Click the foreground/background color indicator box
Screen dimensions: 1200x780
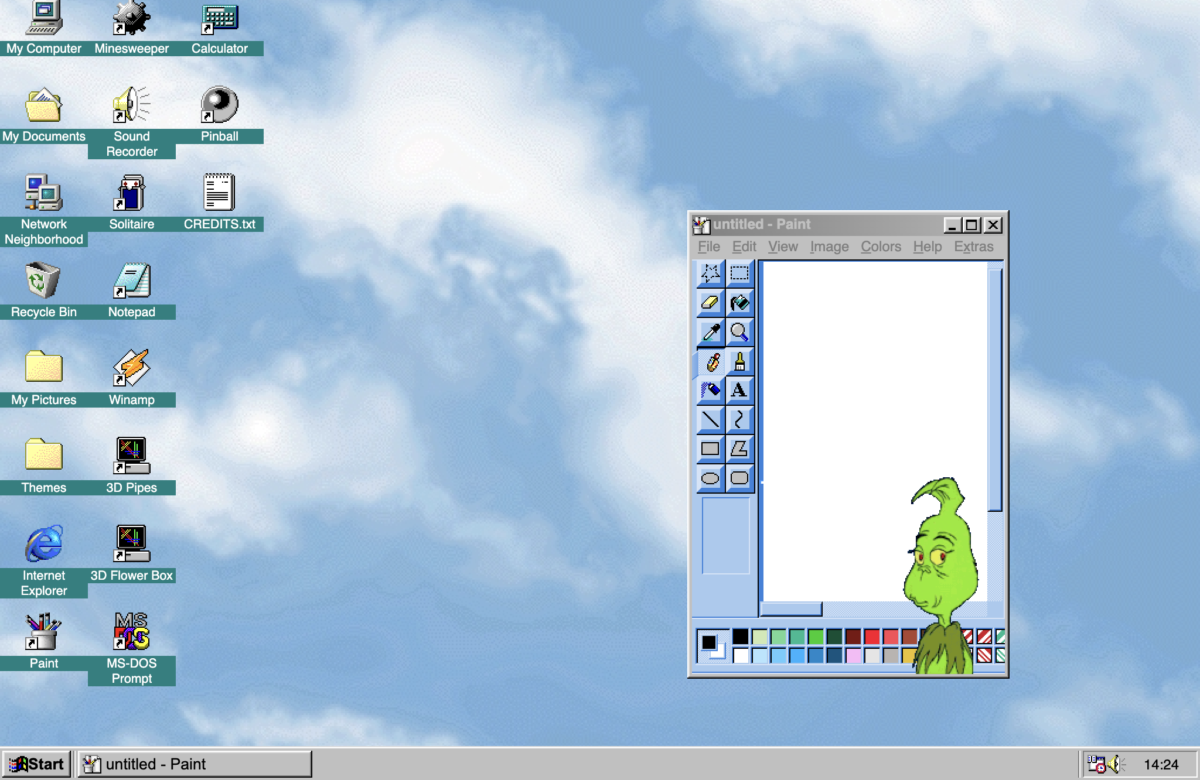coord(712,645)
